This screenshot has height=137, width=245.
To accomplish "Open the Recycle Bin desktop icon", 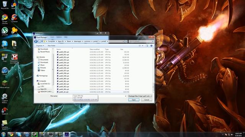I will (x=5, y=5).
